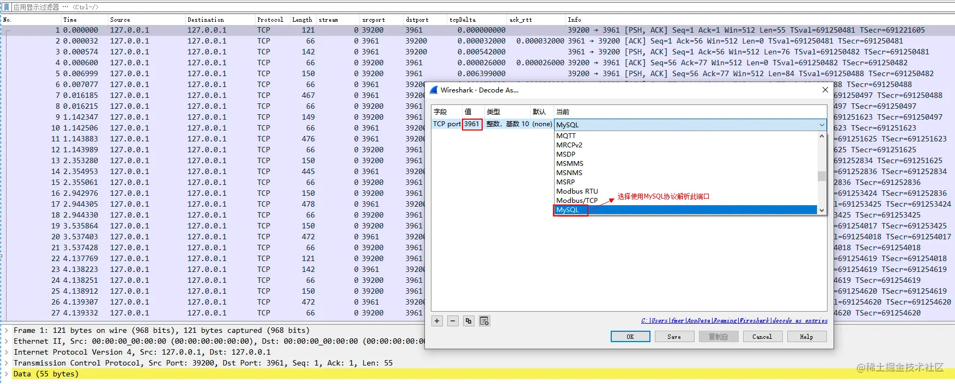The image size is (955, 384).
Task: Click Help in Decode As dialog
Action: click(806, 337)
